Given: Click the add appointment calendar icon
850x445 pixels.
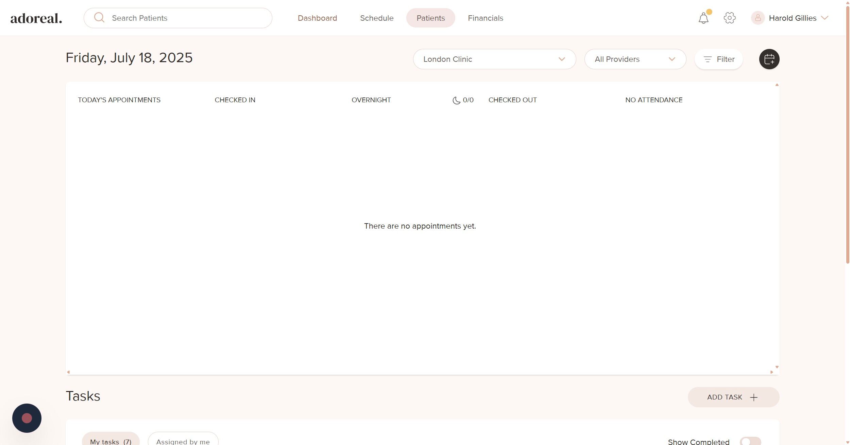Looking at the screenshot, I should coord(769,59).
